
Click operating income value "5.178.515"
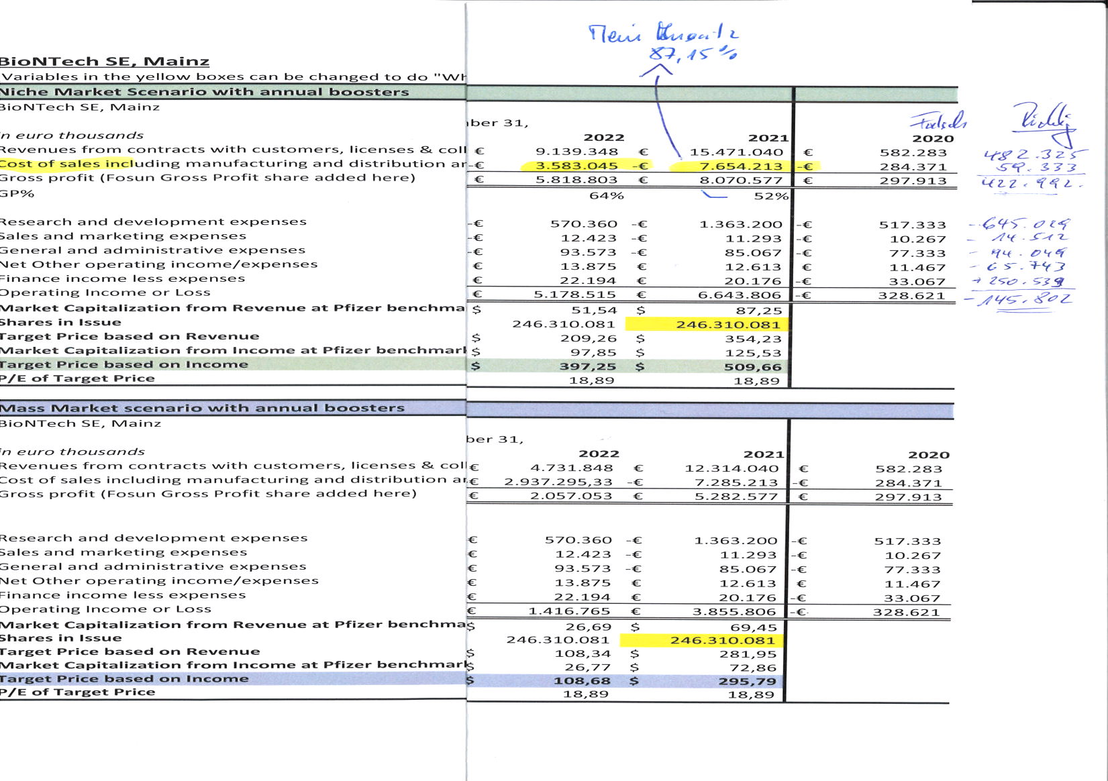(574, 295)
